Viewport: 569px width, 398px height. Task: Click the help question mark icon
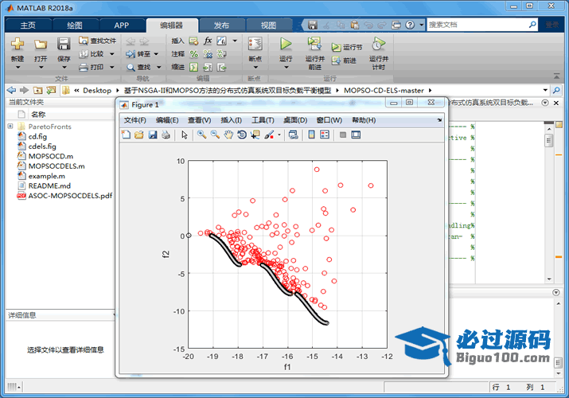(x=410, y=25)
